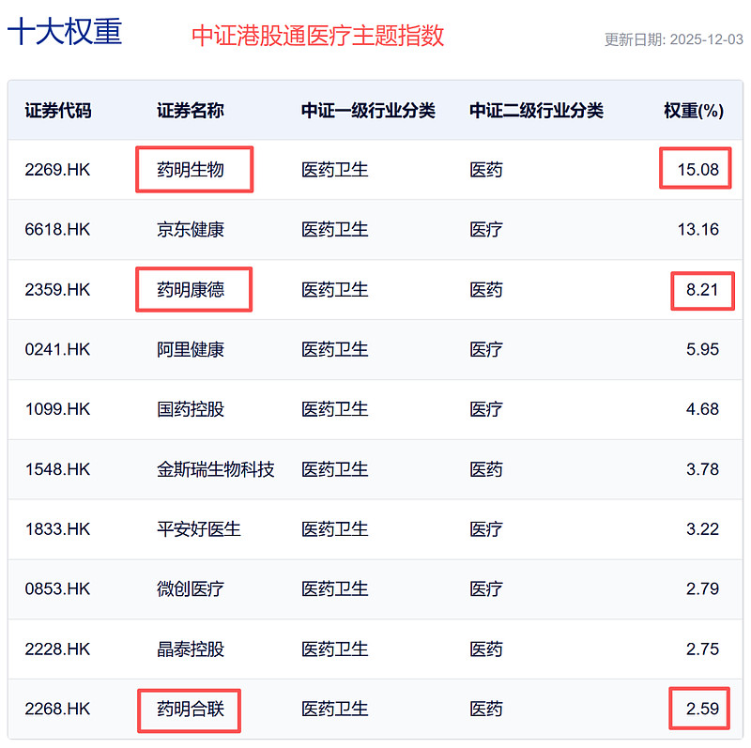Click 医药 classification in 药明合联 row
Image resolution: width=751 pixels, height=748 pixels.
[485, 709]
